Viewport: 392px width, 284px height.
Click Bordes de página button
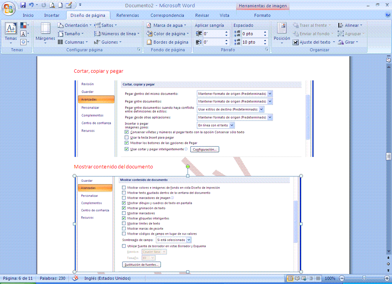[x=167, y=42]
